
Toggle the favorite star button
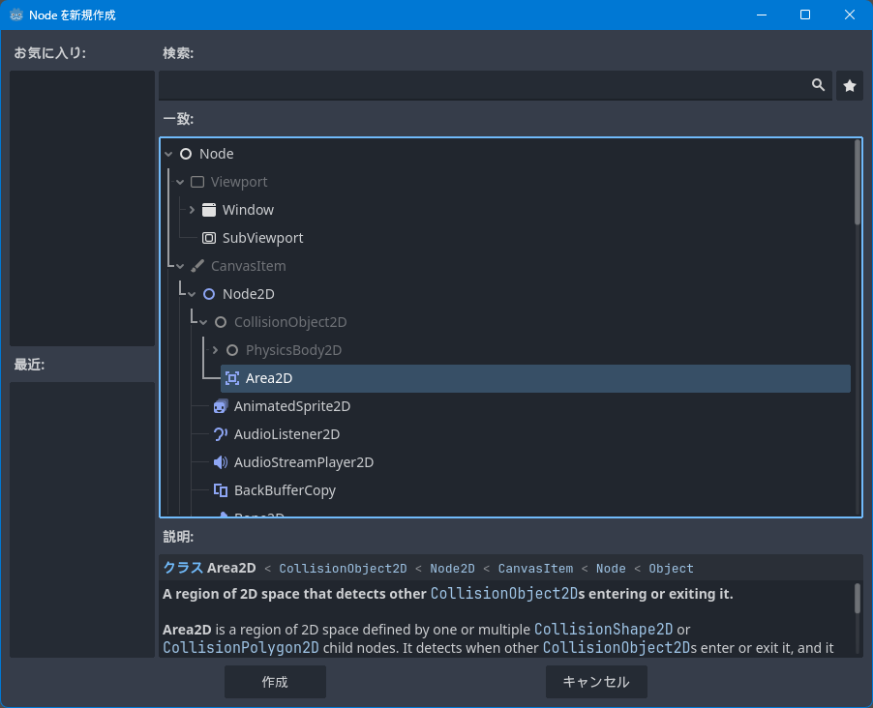(x=850, y=86)
